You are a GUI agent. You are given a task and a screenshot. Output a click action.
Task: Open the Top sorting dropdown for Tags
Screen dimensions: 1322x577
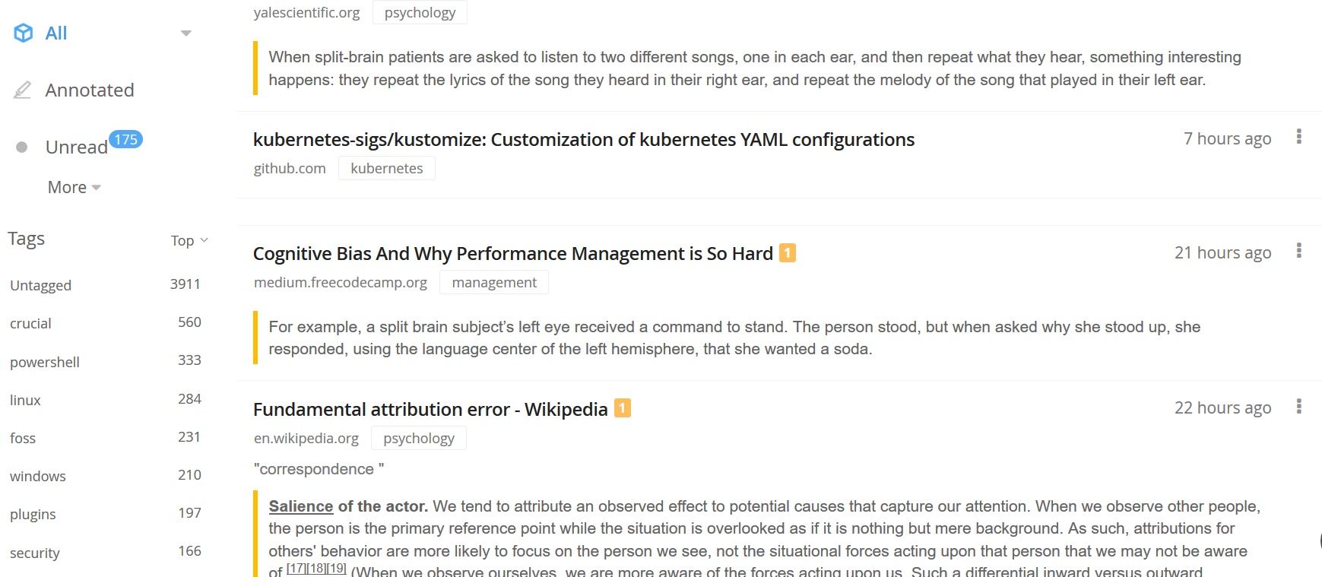189,240
